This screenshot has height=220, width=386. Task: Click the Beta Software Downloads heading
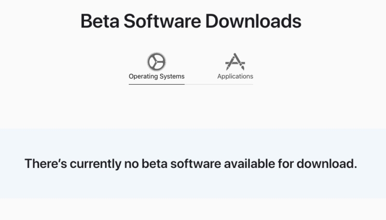tap(191, 21)
